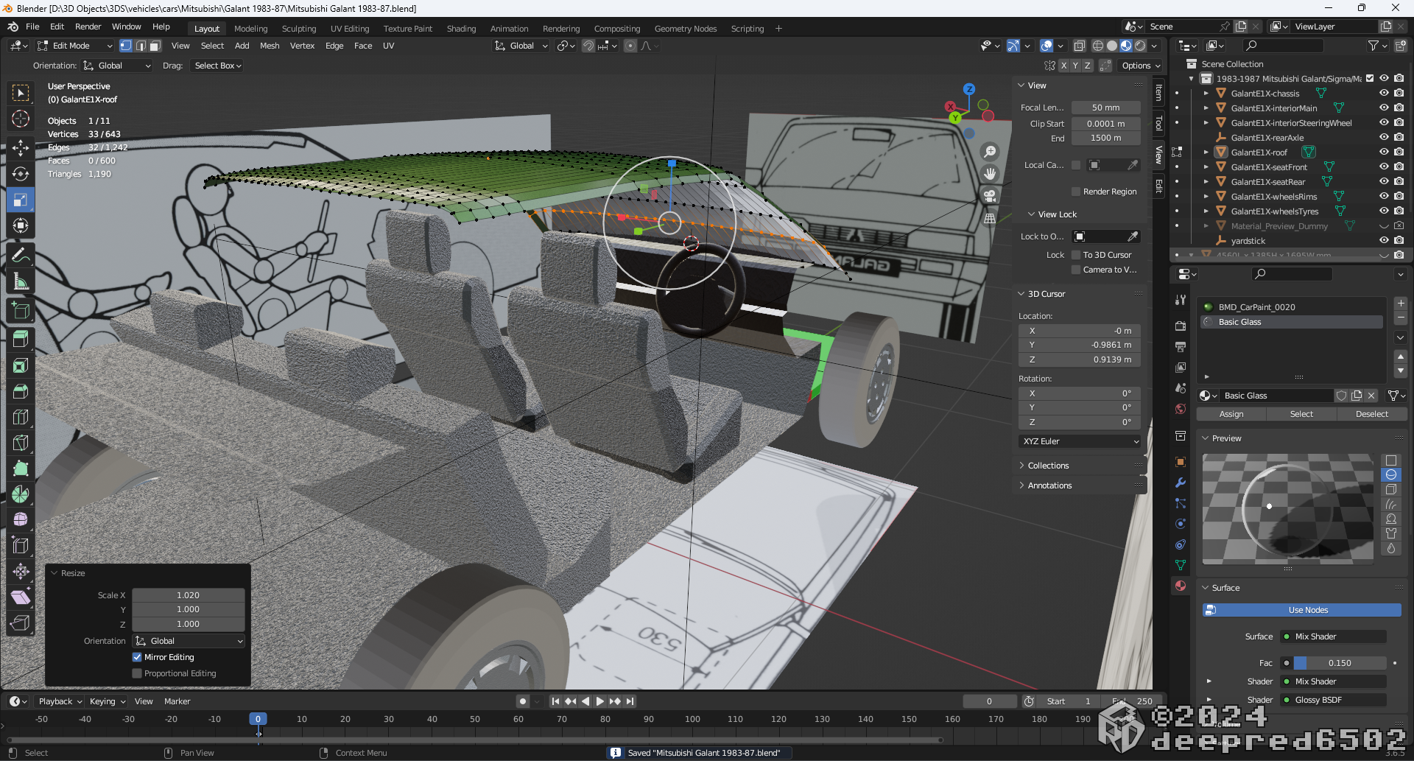Jump to timeline start frame button

click(x=555, y=701)
